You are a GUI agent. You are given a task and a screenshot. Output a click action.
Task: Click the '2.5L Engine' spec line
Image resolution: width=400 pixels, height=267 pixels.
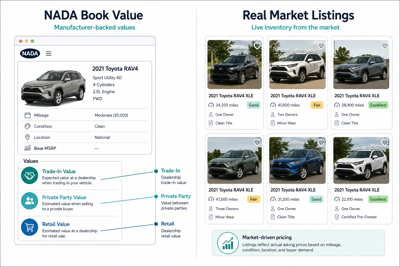pyautogui.click(x=104, y=92)
